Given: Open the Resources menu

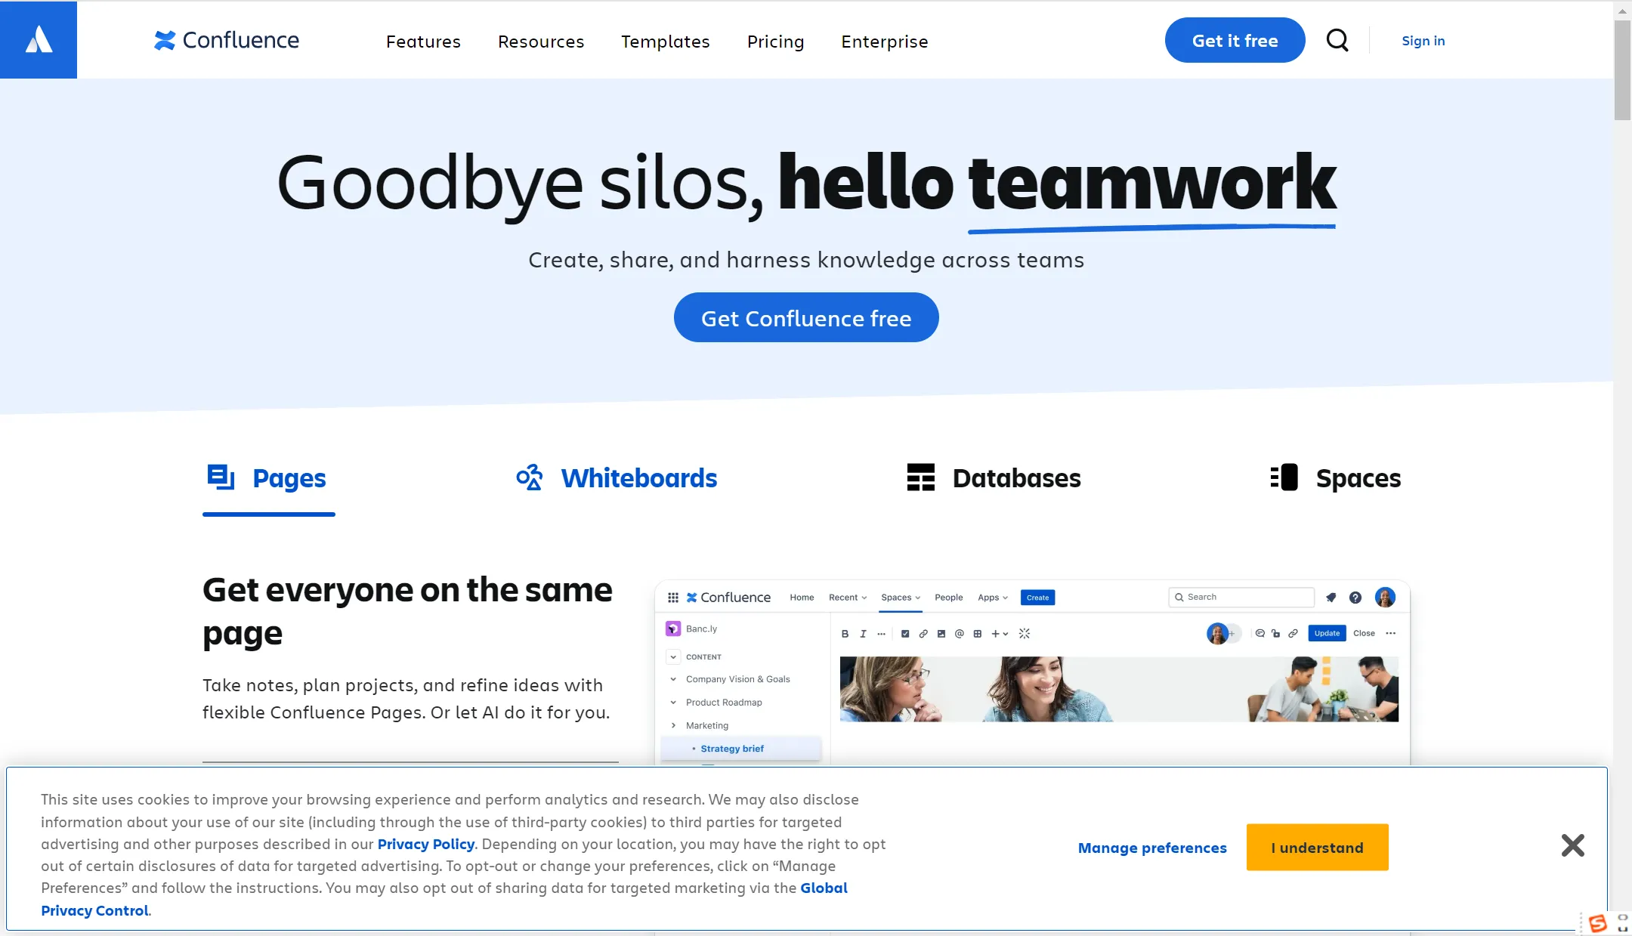Looking at the screenshot, I should point(542,40).
